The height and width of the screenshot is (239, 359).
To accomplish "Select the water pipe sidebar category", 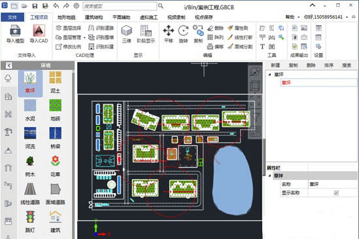I will click(9, 185).
